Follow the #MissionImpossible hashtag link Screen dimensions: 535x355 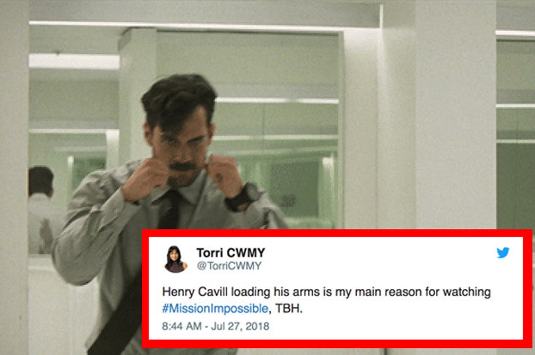(x=215, y=309)
